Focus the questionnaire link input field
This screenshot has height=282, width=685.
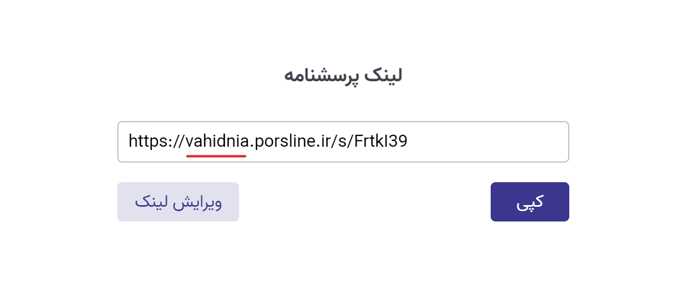[343, 142]
